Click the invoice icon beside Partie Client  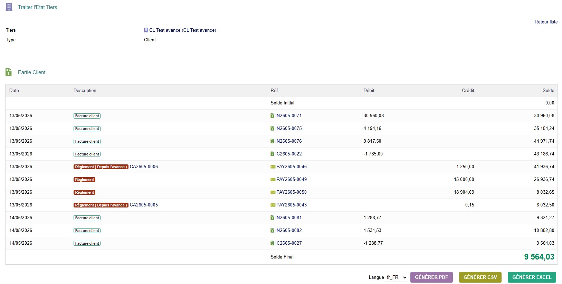[9, 72]
